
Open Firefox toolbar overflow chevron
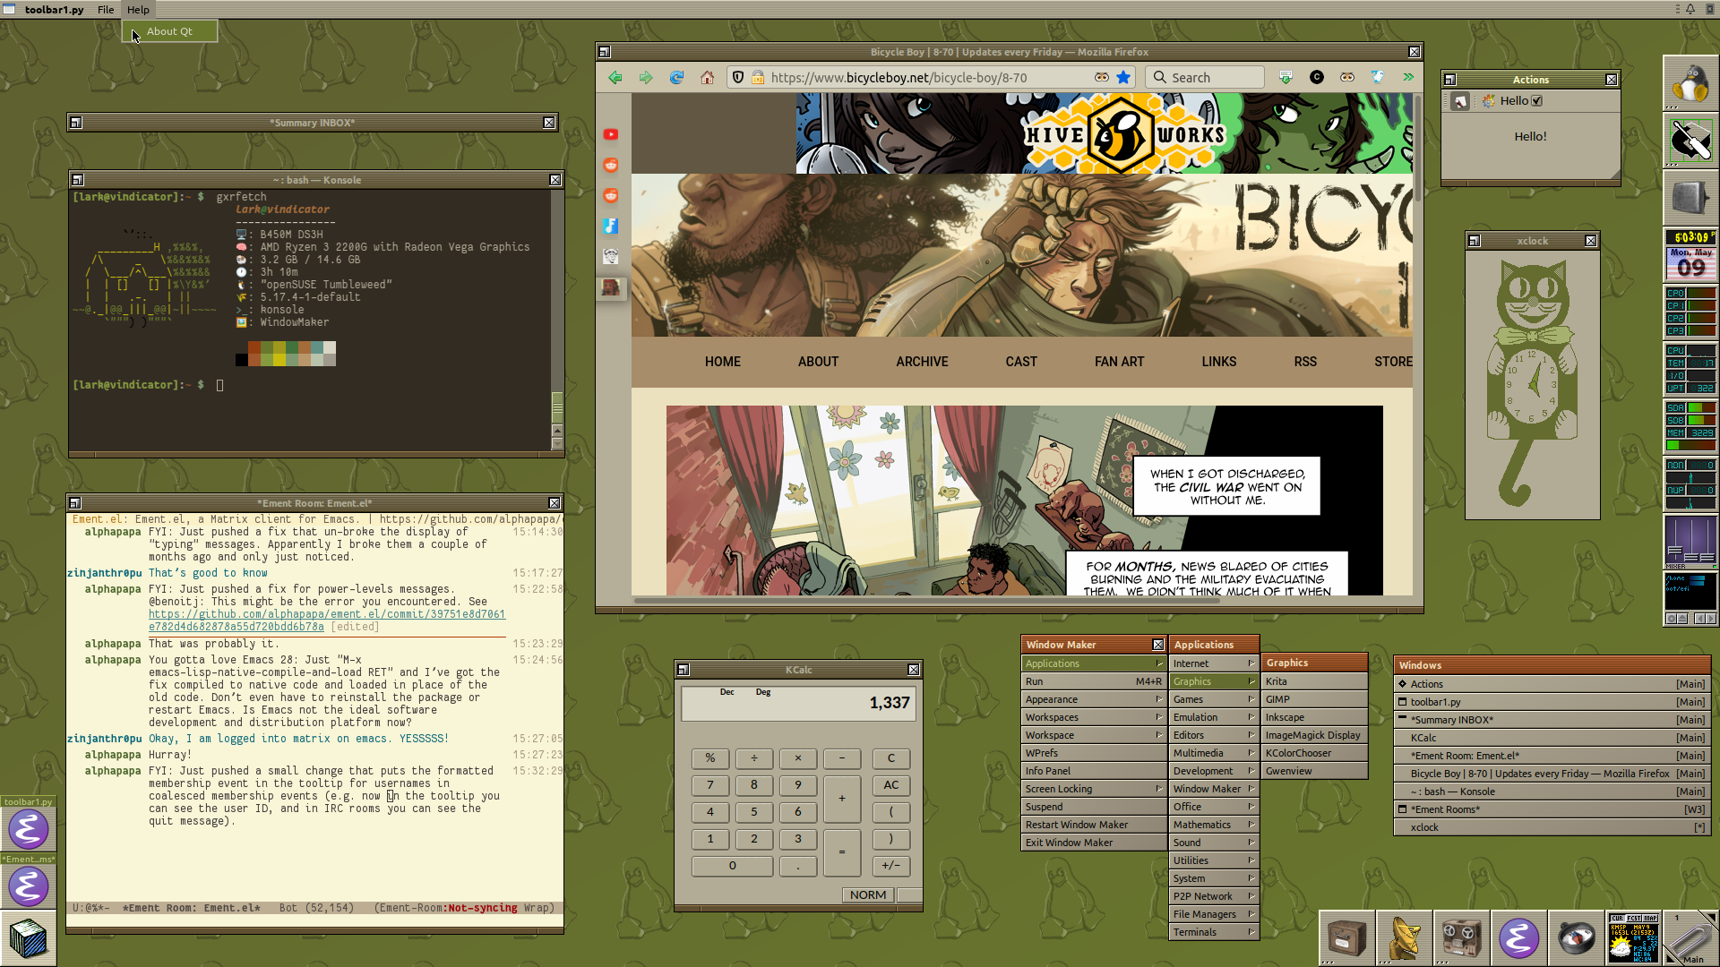click(x=1408, y=78)
